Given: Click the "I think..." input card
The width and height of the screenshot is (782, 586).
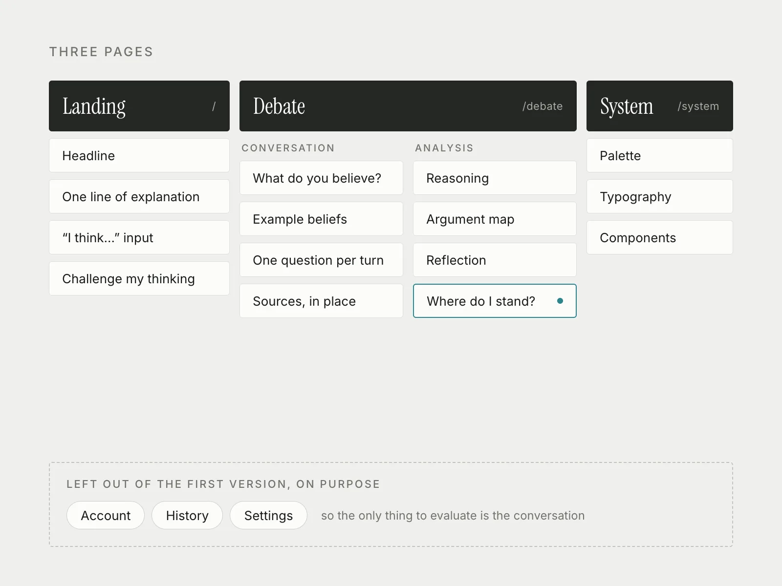Looking at the screenshot, I should tap(139, 237).
